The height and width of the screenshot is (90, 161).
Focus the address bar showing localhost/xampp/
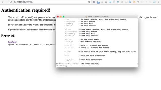pyautogui.click(x=52, y=2)
